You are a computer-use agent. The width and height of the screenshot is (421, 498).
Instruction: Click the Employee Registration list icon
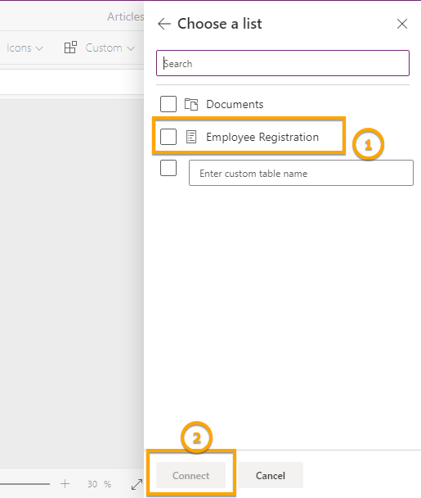click(x=191, y=137)
